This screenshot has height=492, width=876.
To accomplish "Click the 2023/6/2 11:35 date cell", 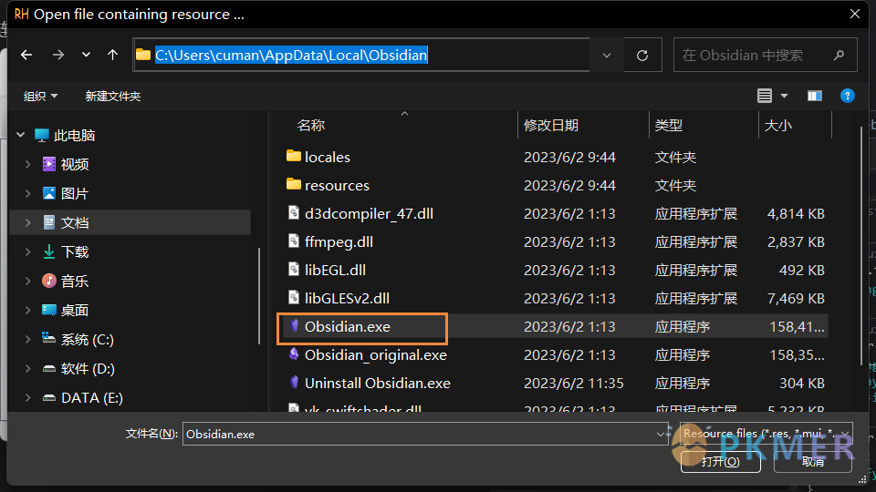I will point(573,384).
